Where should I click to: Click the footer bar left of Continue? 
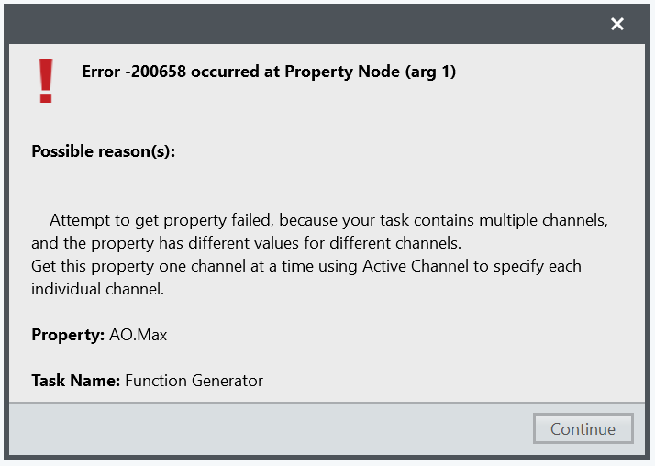pyautogui.click(x=266, y=429)
